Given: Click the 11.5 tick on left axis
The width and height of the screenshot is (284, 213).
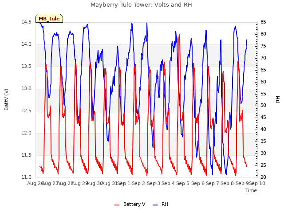Looking at the screenshot, I should point(26,155).
